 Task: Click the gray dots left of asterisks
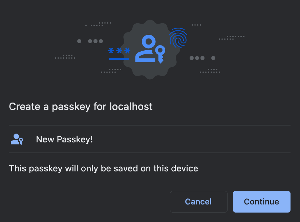[90, 41]
